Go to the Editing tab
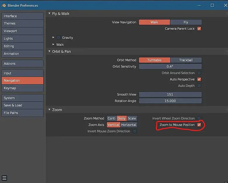The image size is (228, 183). [x=22, y=46]
